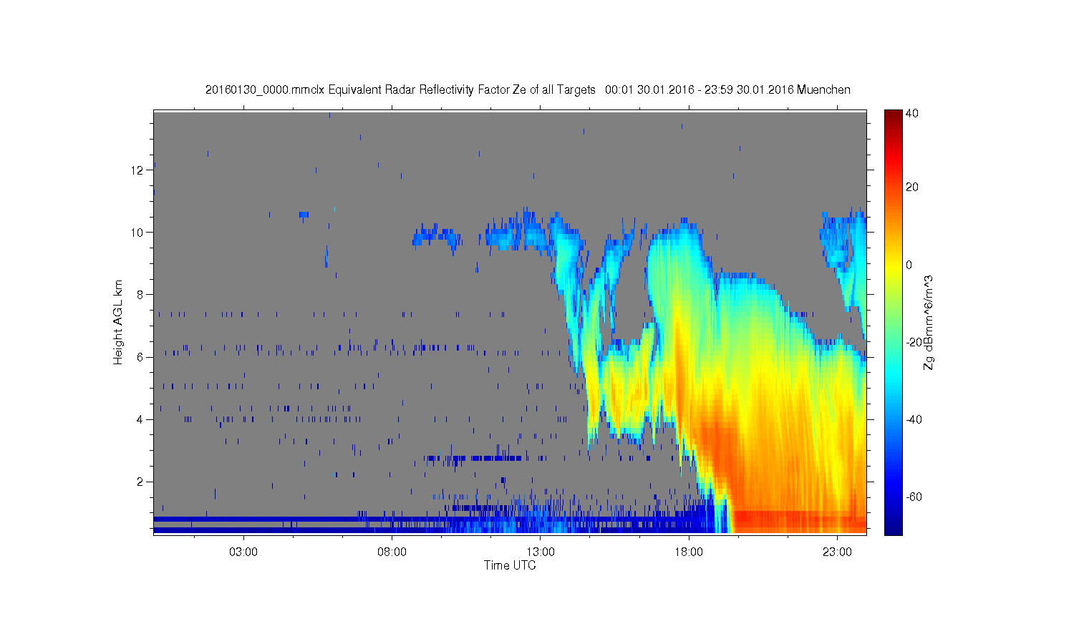
Task: Click the colorbar value 40
Action: [x=912, y=113]
